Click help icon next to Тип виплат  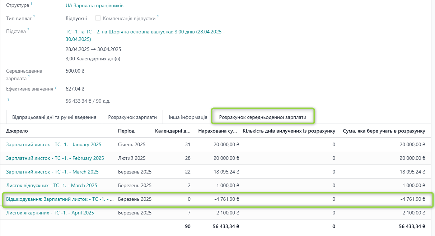point(34,17)
